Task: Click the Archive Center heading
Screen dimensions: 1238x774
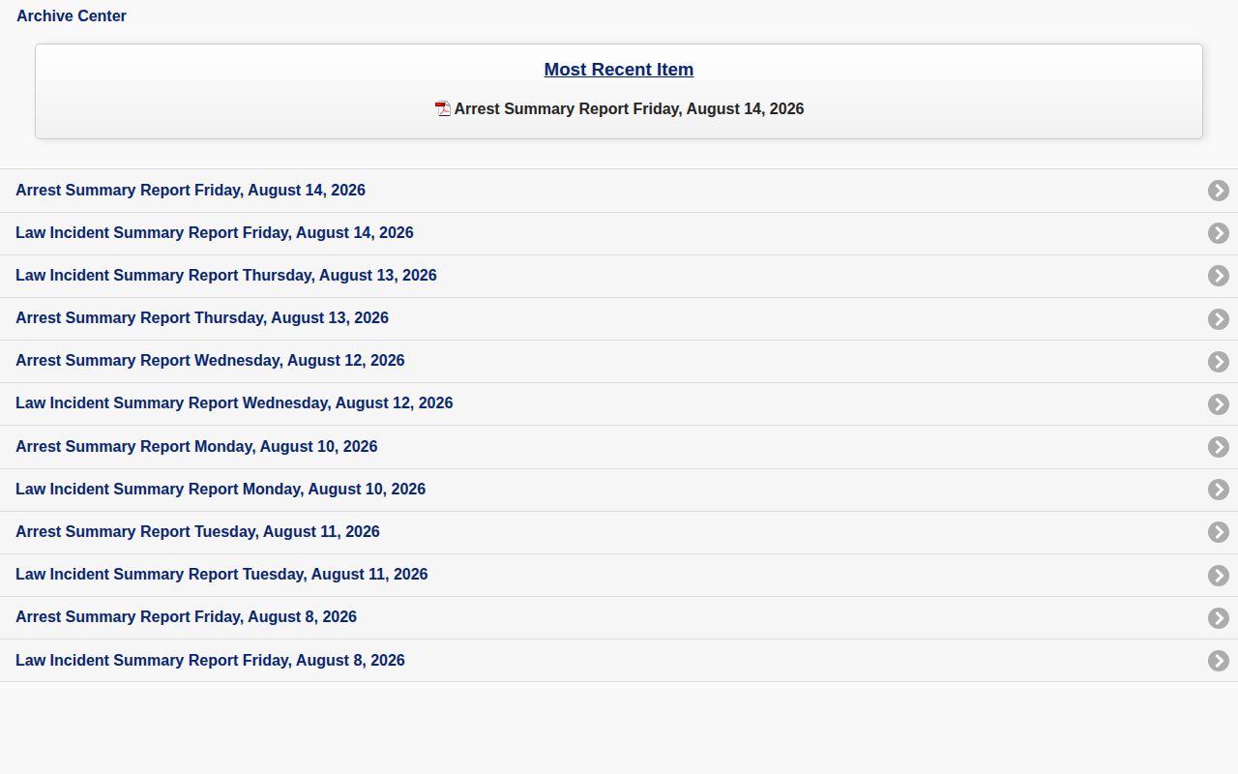Action: (72, 16)
